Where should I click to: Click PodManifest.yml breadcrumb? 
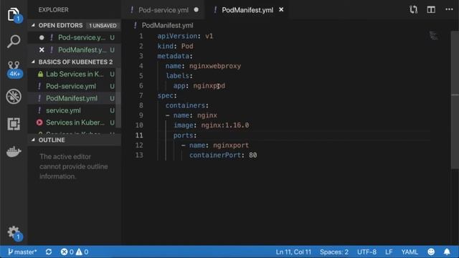tap(167, 26)
